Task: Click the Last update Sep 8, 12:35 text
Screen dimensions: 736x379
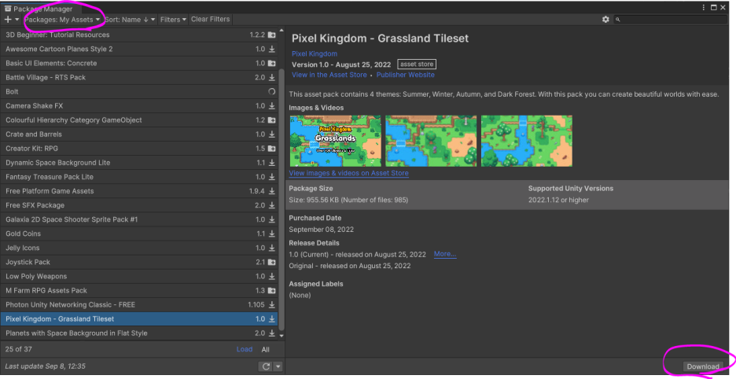Action: (46, 366)
